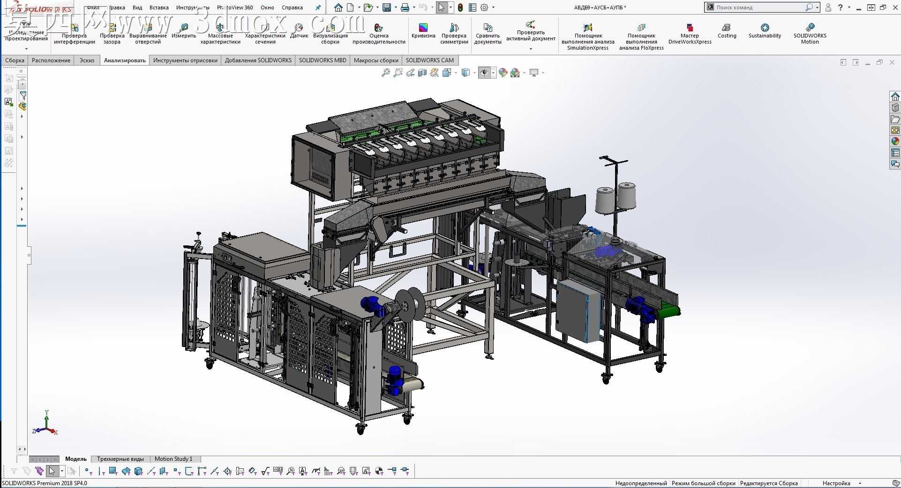Open Performance Evaluation (Оценка производительности)
901x488 pixels.
(379, 34)
